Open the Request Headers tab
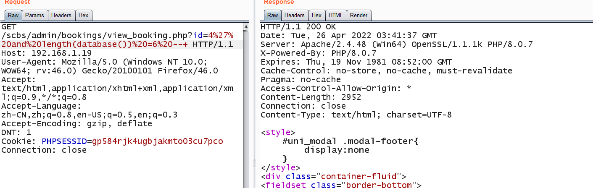The image size is (593, 188). click(x=61, y=16)
